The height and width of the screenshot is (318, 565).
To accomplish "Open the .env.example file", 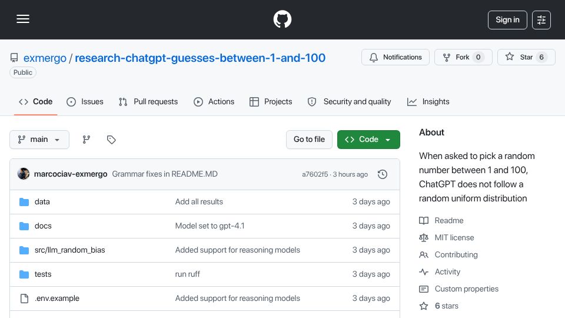I will (x=57, y=299).
